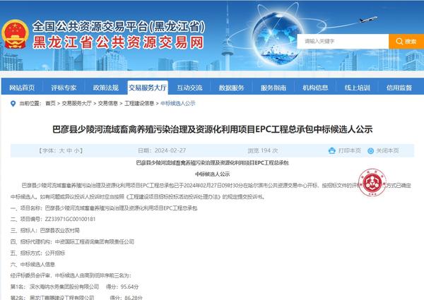Click 打印本页 link
424x300 pixels.
[x=350, y=150]
